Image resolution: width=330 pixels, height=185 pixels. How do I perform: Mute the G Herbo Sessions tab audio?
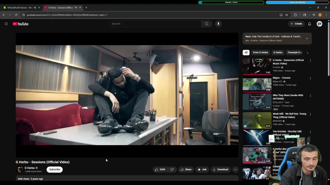tap(76, 8)
